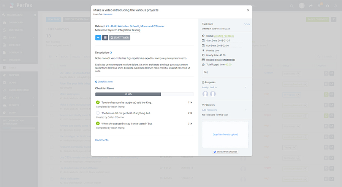Change the Low priority value
Image resolution: width=342 pixels, height=187 pixels.
click(x=217, y=50)
